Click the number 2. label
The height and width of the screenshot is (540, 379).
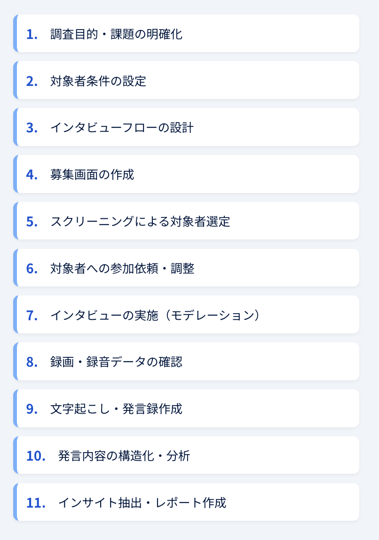point(32,81)
